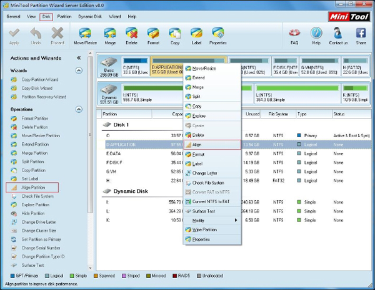This screenshot has height=290, width=375.
Task: Click the Striped legend color swatch
Action: (124, 276)
